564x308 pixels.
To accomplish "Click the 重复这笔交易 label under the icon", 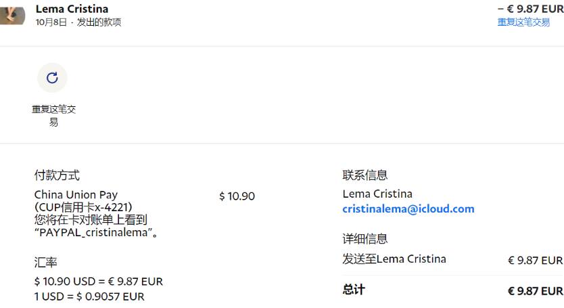I will click(53, 116).
